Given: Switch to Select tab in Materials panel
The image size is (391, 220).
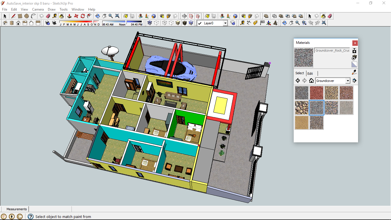Looking at the screenshot, I should 300,73.
